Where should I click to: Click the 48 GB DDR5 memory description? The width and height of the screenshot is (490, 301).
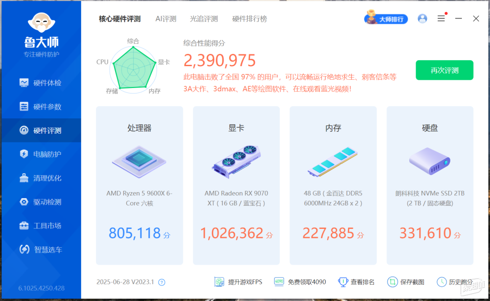coord(333,198)
